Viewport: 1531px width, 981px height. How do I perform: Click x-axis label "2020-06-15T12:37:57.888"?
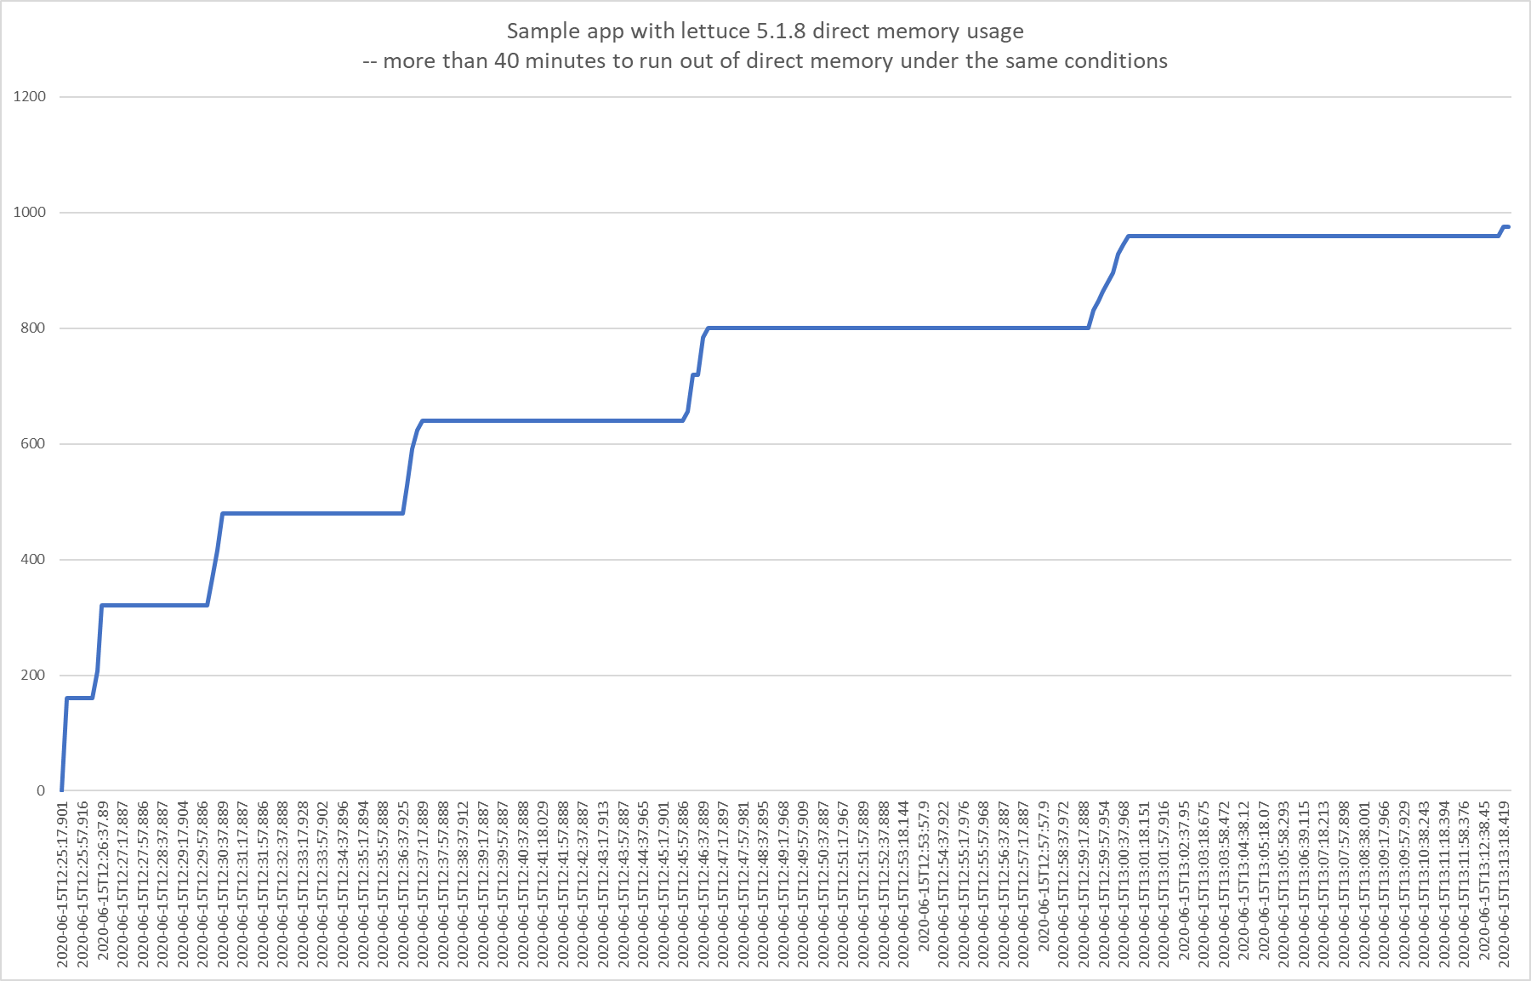tap(443, 884)
